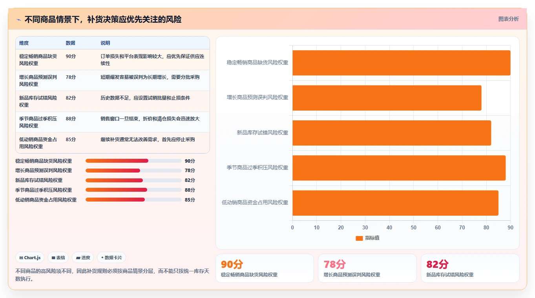Click the 低动销商品资金占用风险权重 progress bar

(133, 200)
